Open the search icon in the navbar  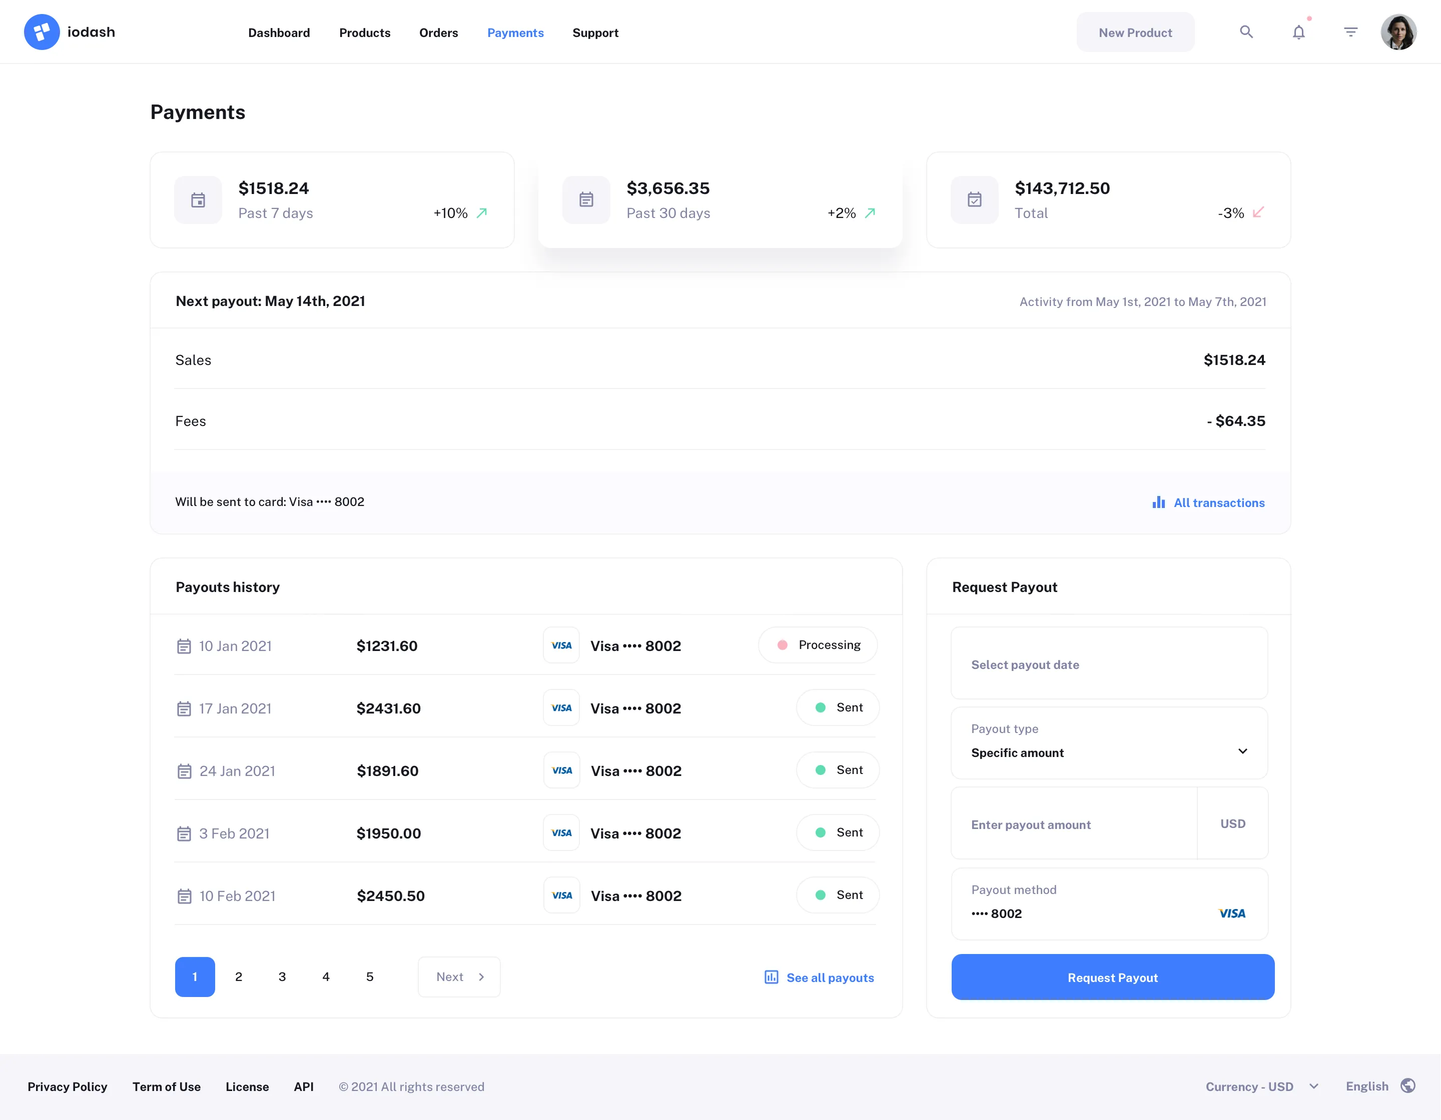(x=1246, y=31)
